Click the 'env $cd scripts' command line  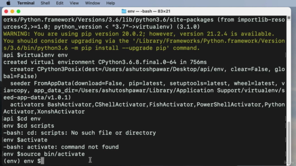(29, 126)
